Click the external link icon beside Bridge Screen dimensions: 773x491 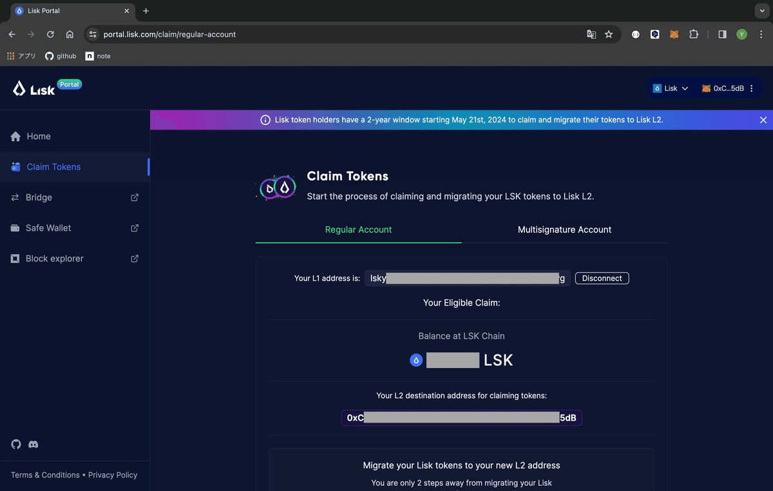135,197
